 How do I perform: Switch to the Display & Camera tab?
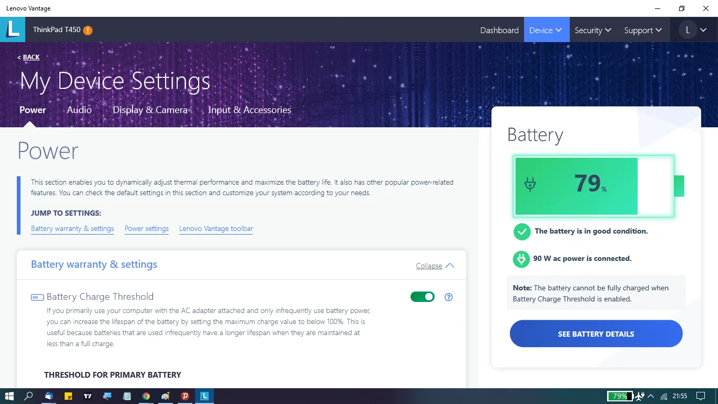click(150, 110)
